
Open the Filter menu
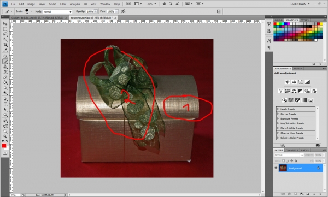pos(63,4)
